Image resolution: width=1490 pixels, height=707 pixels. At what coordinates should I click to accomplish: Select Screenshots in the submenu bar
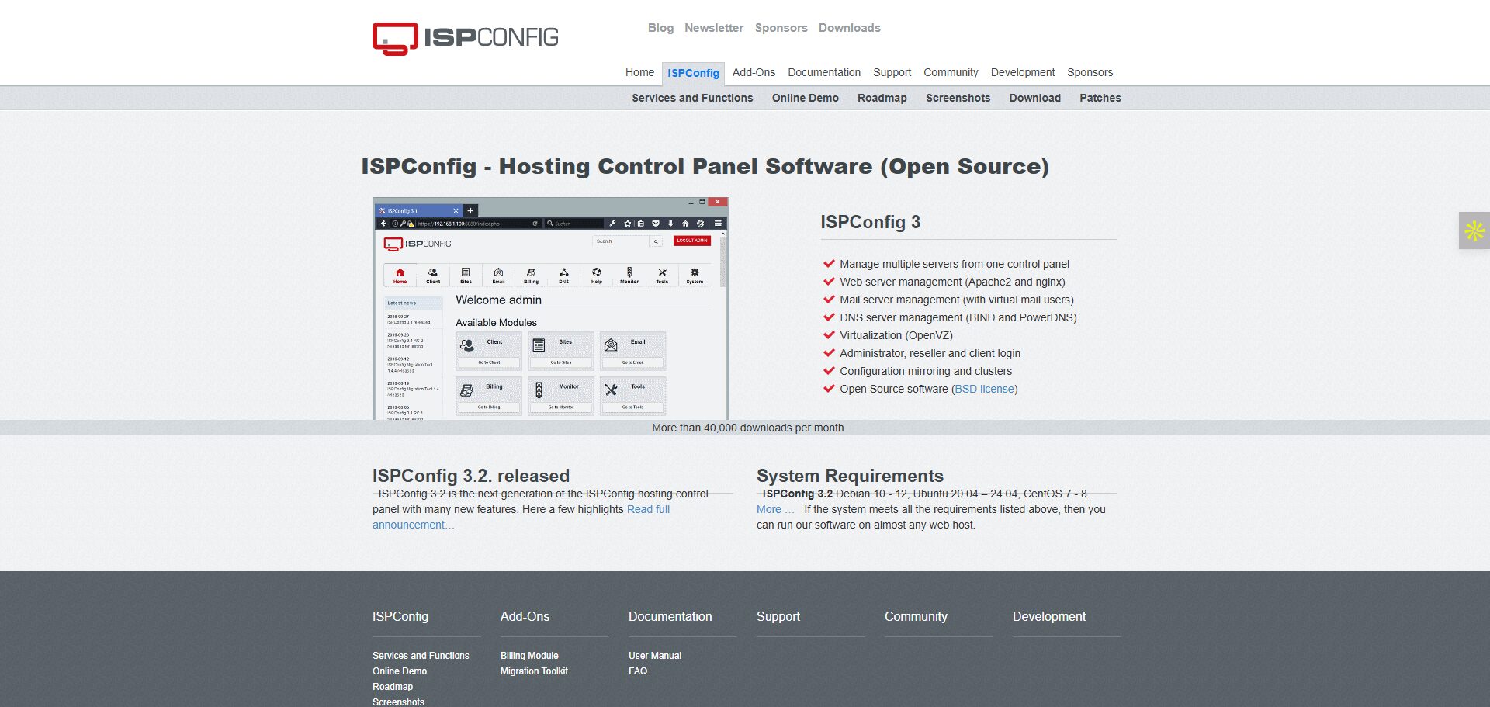pyautogui.click(x=958, y=98)
